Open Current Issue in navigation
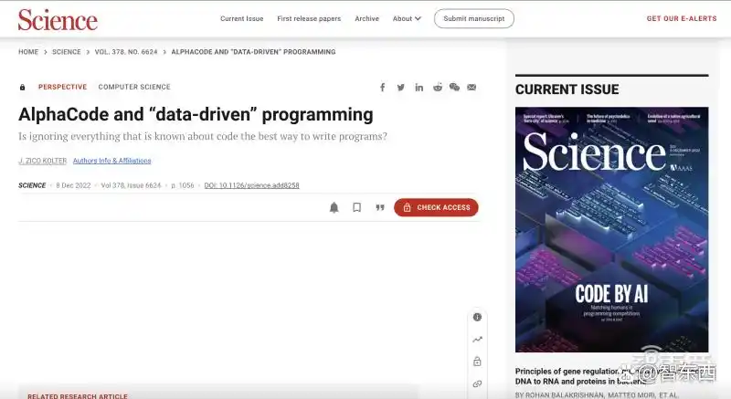Image resolution: width=731 pixels, height=399 pixels. tap(241, 18)
